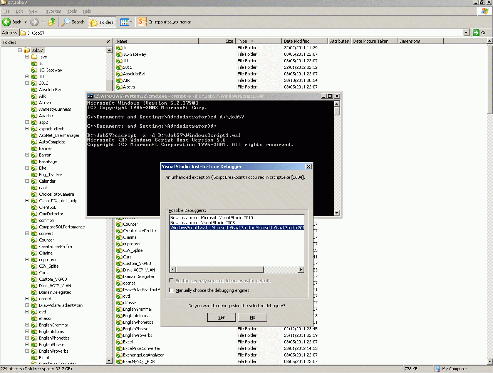Click the Windows flag logo icon
The width and height of the screenshot is (493, 373).
(485, 11)
